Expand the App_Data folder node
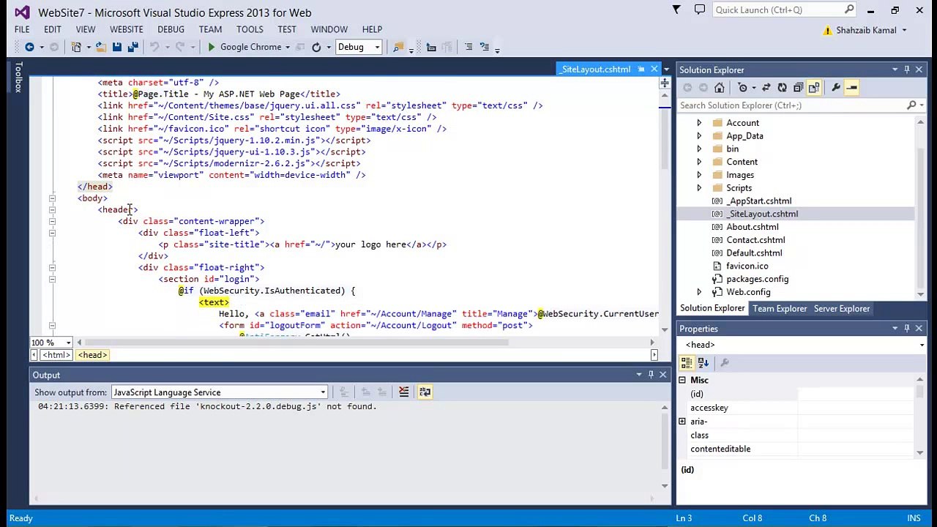The image size is (937, 527). point(699,136)
